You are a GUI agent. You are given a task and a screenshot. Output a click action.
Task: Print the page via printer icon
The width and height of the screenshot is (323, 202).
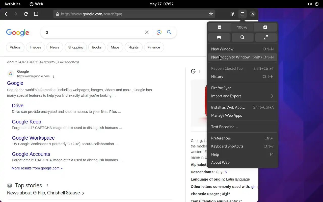click(x=219, y=37)
